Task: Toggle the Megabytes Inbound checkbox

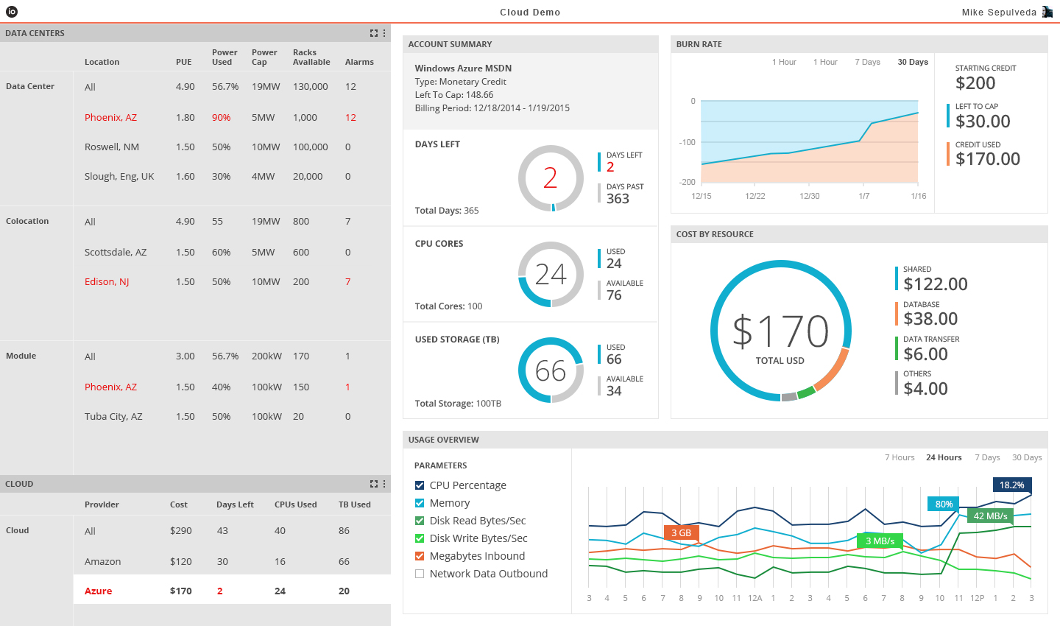Action: click(420, 556)
